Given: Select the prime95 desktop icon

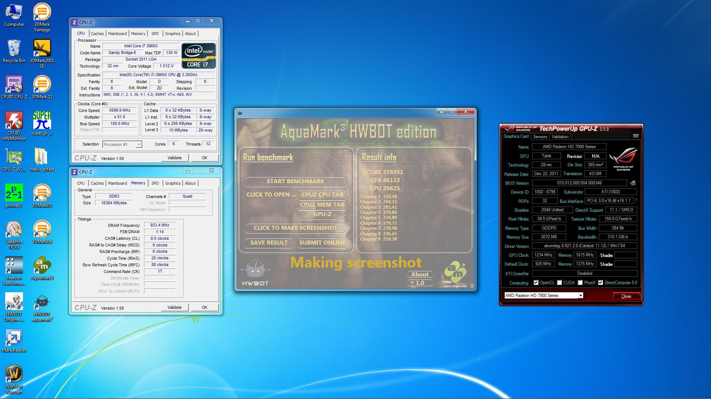Looking at the screenshot, I should click(x=14, y=196).
